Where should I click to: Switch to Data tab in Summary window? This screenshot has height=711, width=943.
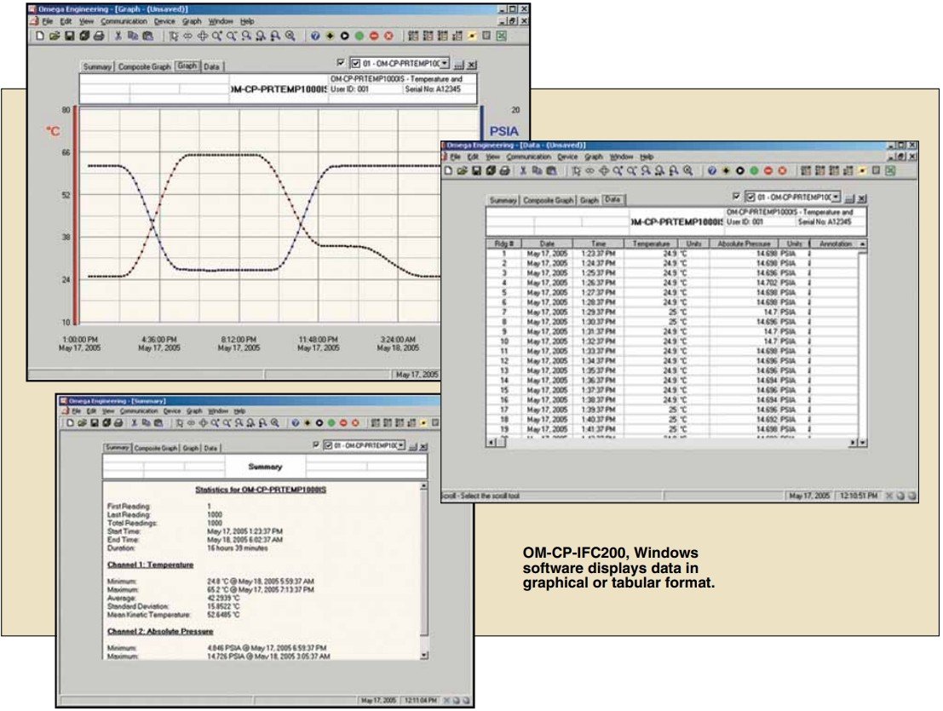coord(210,449)
